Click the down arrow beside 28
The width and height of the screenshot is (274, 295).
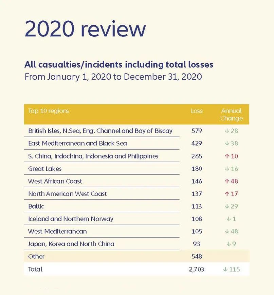tap(227, 131)
